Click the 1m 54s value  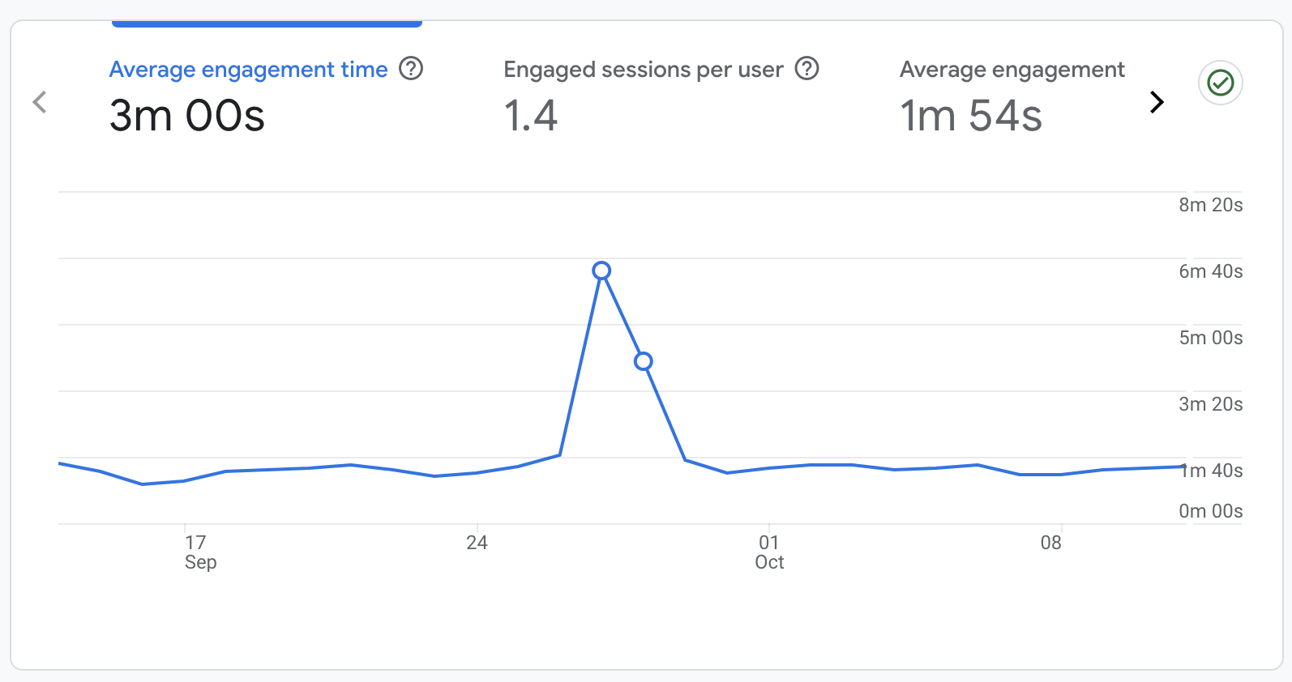(x=972, y=115)
